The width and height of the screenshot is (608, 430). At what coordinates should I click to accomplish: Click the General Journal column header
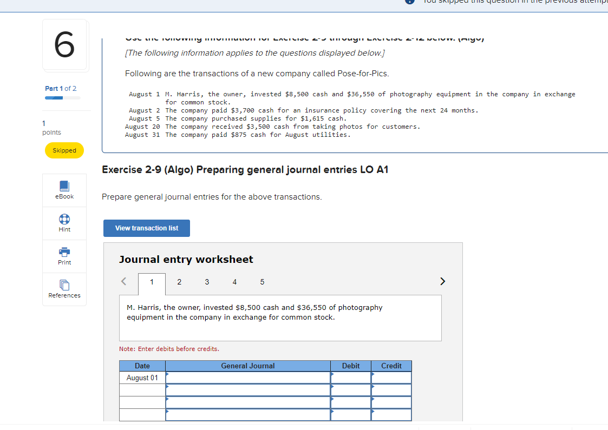pyautogui.click(x=248, y=366)
